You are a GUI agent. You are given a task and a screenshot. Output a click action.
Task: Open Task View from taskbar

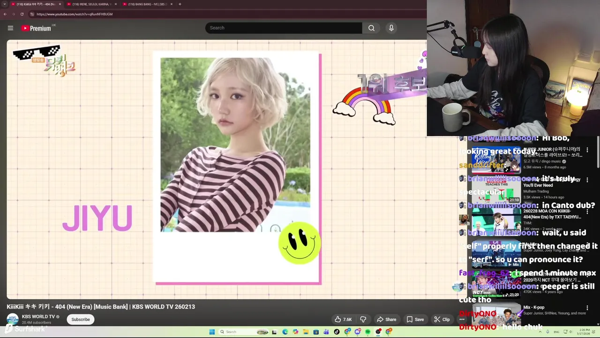274,332
